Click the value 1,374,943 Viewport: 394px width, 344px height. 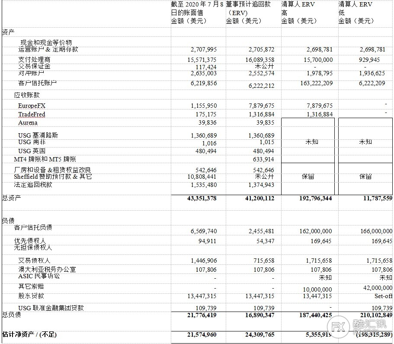pos(261,185)
